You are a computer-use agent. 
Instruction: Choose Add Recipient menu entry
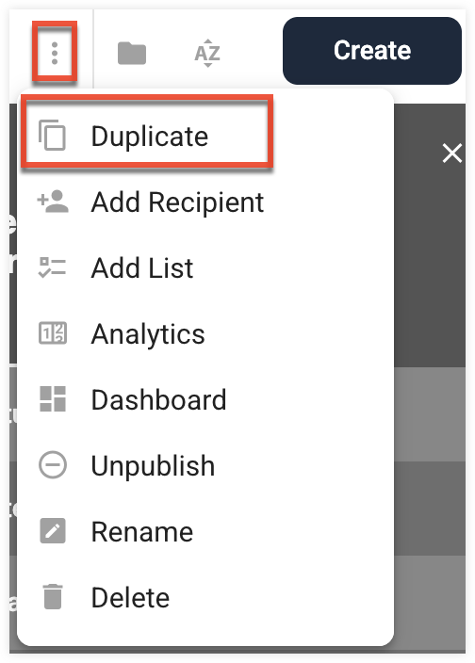(205, 202)
